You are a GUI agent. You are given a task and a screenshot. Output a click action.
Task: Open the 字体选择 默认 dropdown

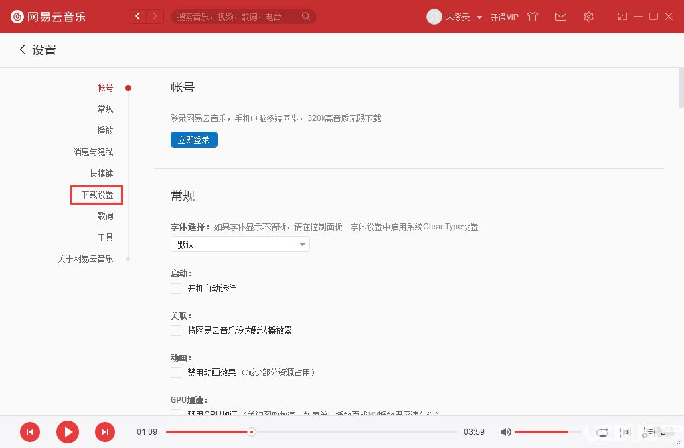coord(240,244)
